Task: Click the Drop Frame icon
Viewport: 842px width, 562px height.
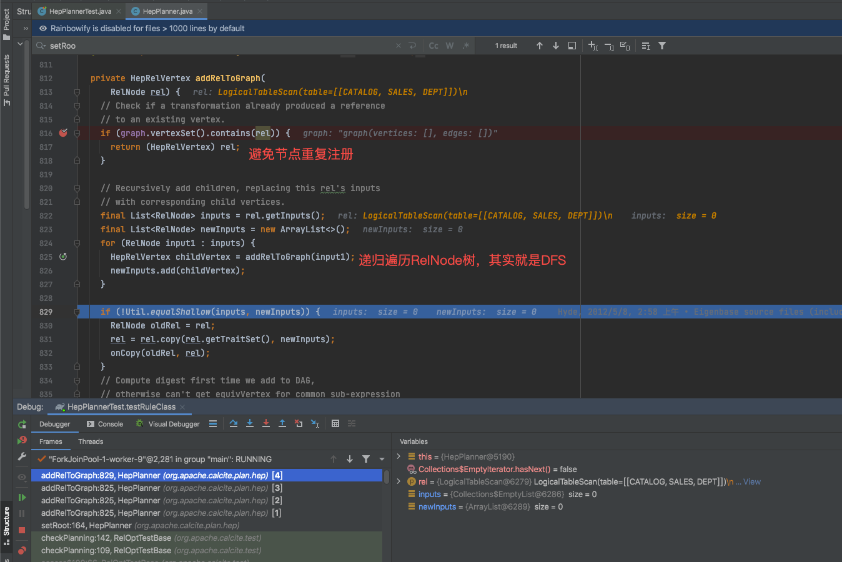Action: tap(299, 424)
